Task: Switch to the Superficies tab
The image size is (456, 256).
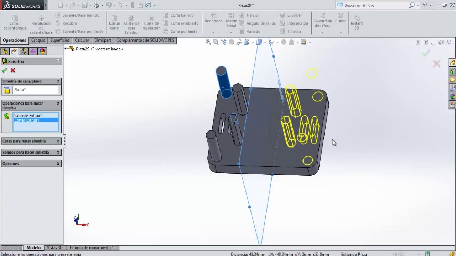Action: 60,40
